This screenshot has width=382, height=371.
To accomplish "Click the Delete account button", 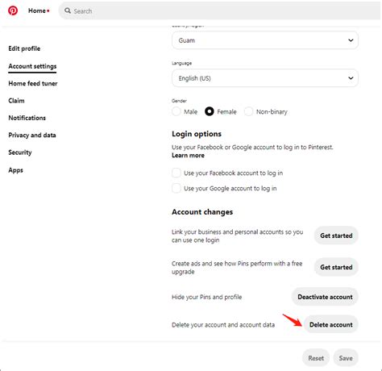I will (x=331, y=324).
